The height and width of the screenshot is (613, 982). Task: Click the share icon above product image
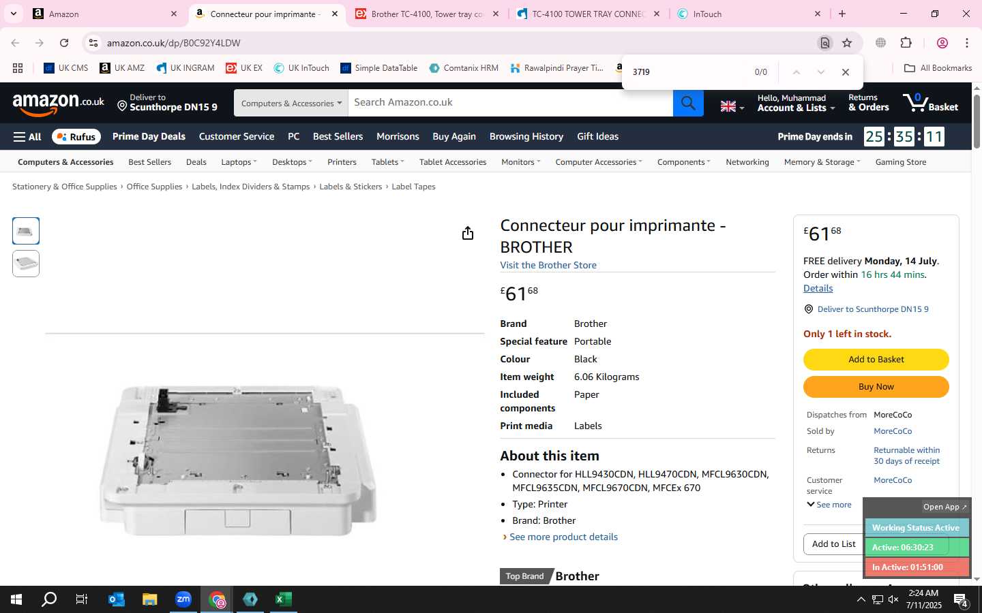click(467, 234)
